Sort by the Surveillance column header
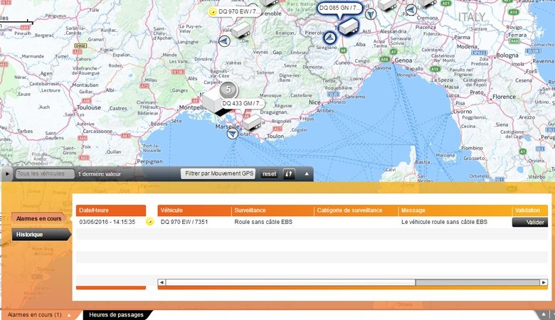 coord(273,210)
